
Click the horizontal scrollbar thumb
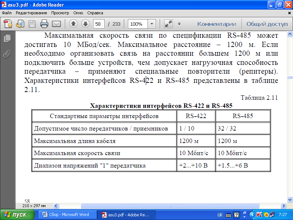click(170, 206)
